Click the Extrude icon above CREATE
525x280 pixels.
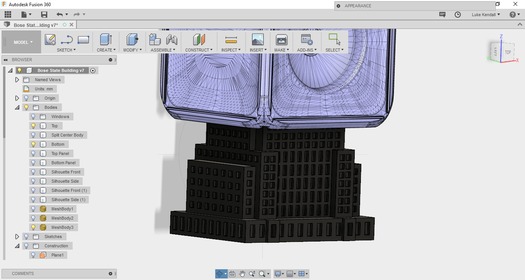pos(106,40)
